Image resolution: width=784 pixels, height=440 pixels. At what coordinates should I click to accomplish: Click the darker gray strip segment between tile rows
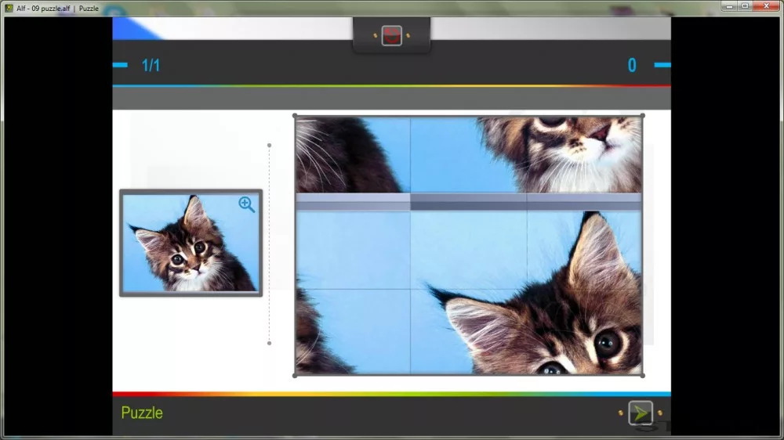(468, 202)
